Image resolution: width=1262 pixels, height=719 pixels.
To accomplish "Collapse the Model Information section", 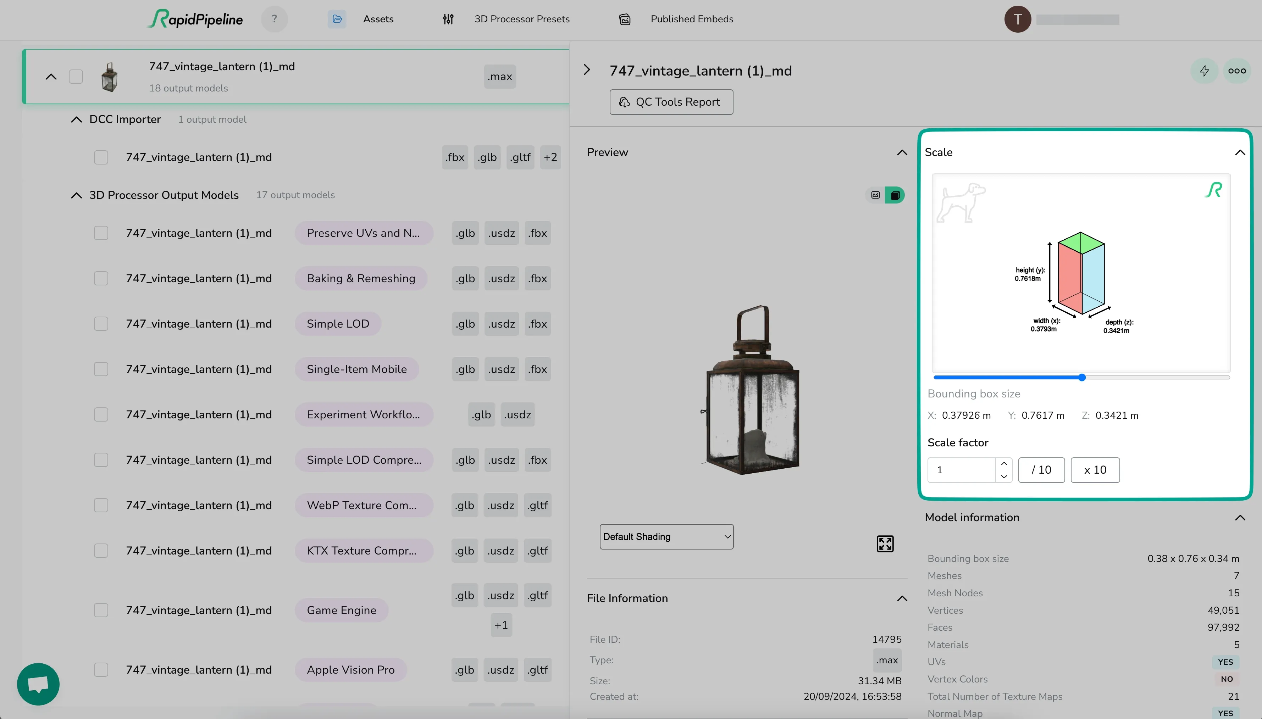I will click(x=1241, y=517).
